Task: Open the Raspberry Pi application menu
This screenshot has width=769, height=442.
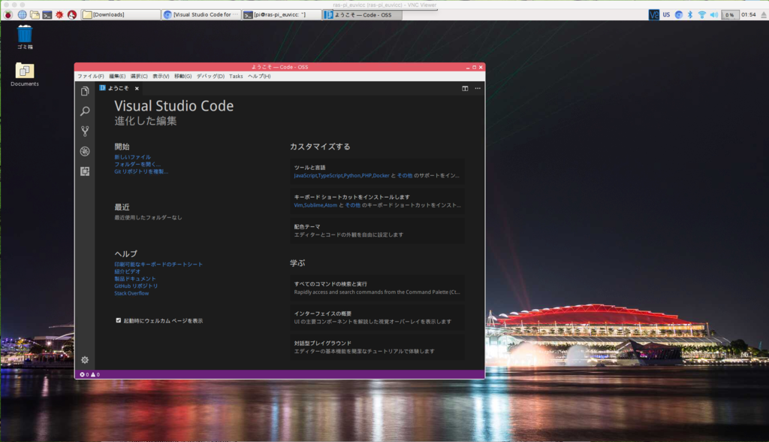Action: point(8,15)
